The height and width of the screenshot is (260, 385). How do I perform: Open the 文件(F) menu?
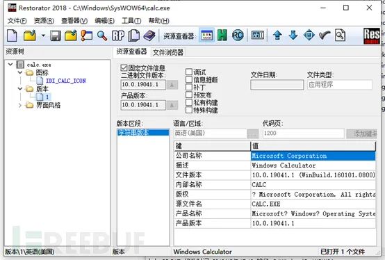tap(17, 21)
